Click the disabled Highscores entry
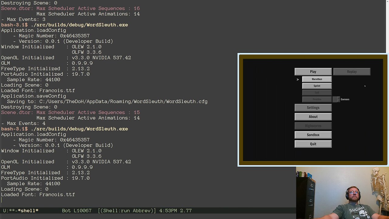389x219 pixels. (313, 126)
